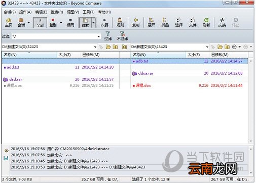The image size is (256, 183).
Task: Open the 会话 sessions toolbar button
Action: pyautogui.click(x=21, y=22)
